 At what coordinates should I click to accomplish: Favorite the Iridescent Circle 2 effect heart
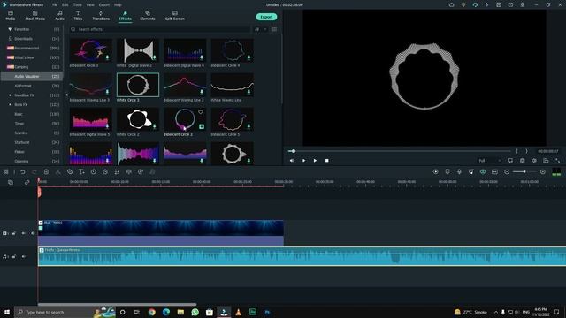201,112
